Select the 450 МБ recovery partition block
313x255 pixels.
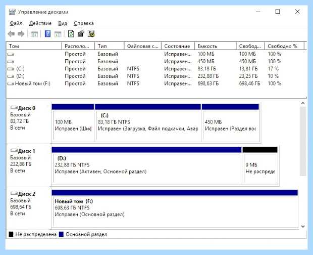(231, 122)
